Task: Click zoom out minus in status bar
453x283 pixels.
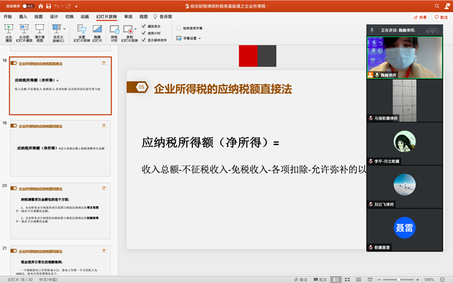Action: (379, 280)
